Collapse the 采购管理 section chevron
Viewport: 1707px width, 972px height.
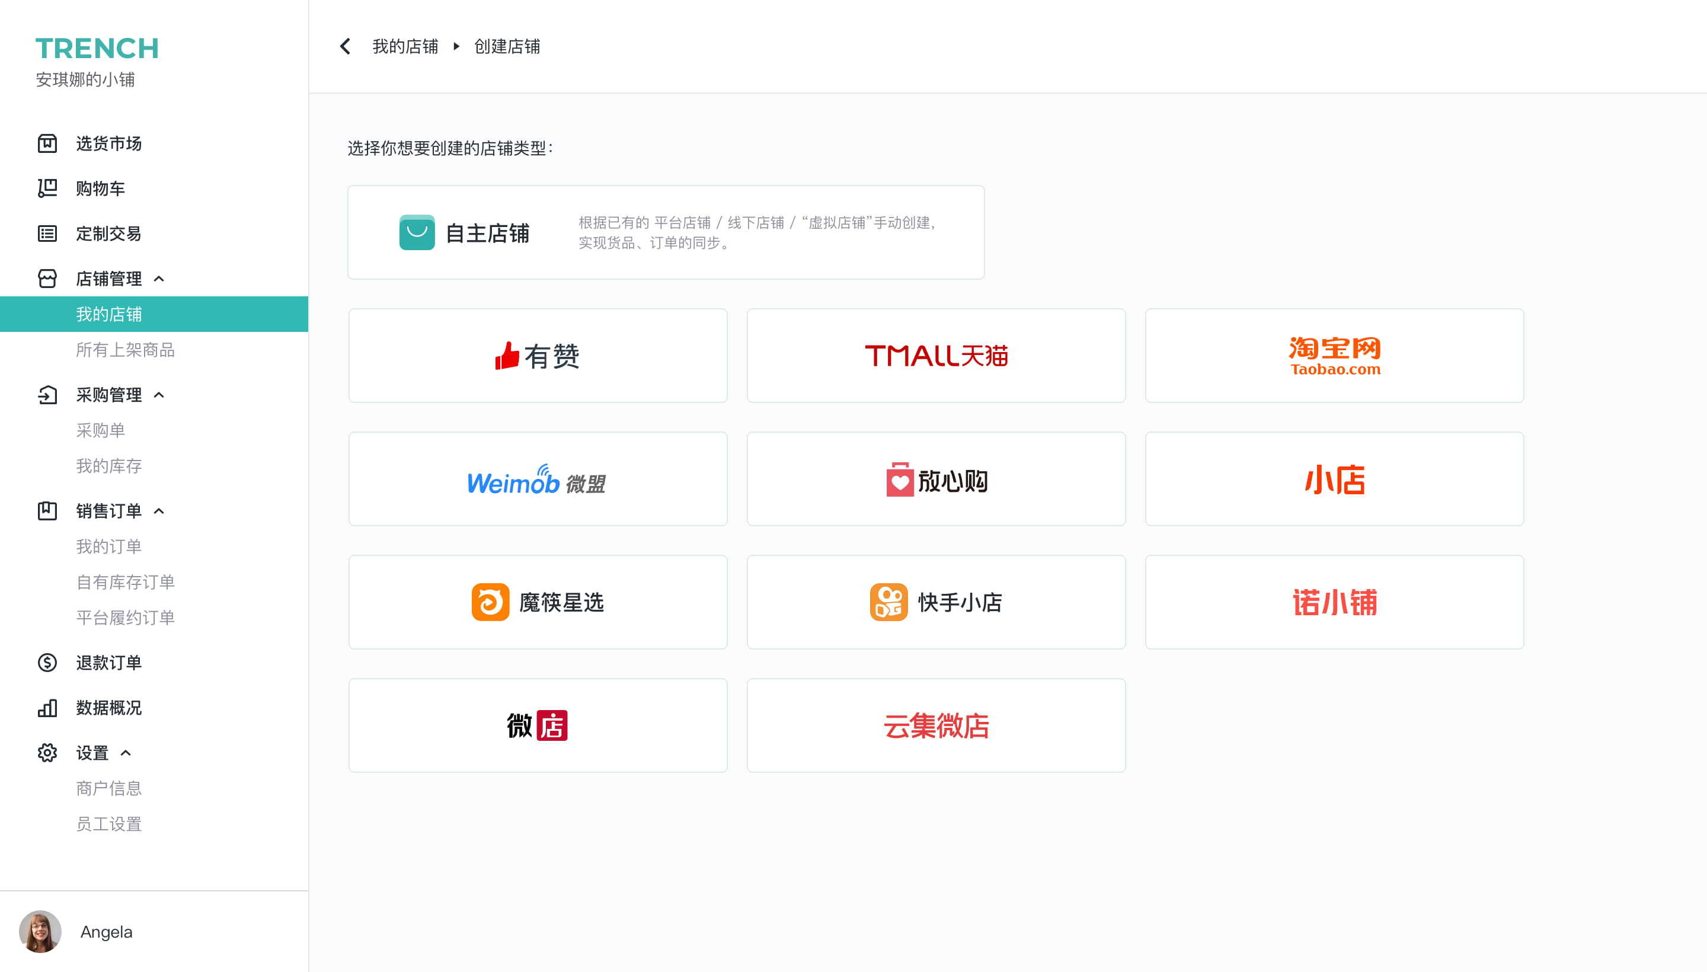(159, 395)
